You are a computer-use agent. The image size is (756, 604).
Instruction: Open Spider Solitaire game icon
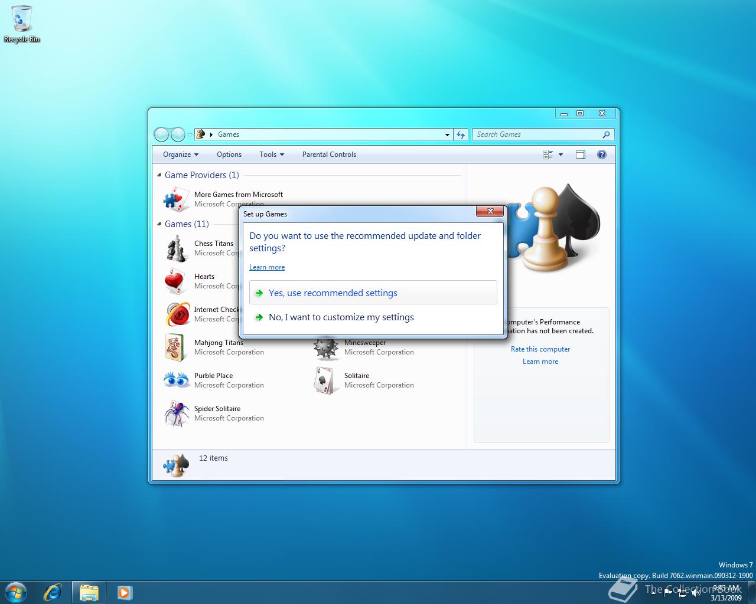(x=176, y=413)
